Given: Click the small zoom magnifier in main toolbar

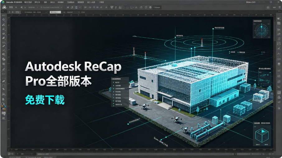Looking at the screenshot, I should [136, 7].
